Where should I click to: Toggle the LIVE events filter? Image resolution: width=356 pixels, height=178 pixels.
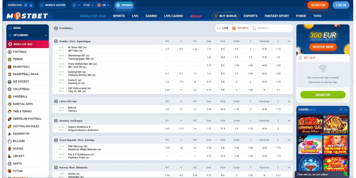tap(222, 28)
